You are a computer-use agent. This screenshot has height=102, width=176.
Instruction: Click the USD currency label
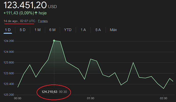click(x=53, y=7)
